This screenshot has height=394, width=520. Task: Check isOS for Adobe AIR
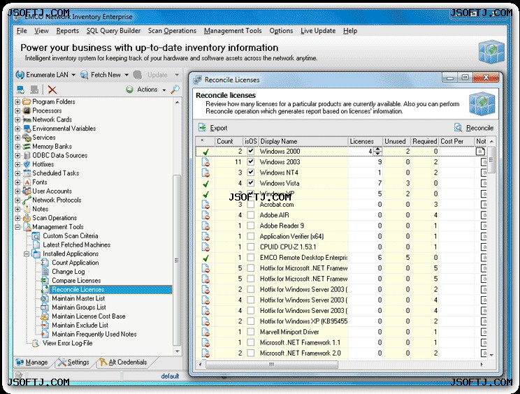pyautogui.click(x=251, y=215)
